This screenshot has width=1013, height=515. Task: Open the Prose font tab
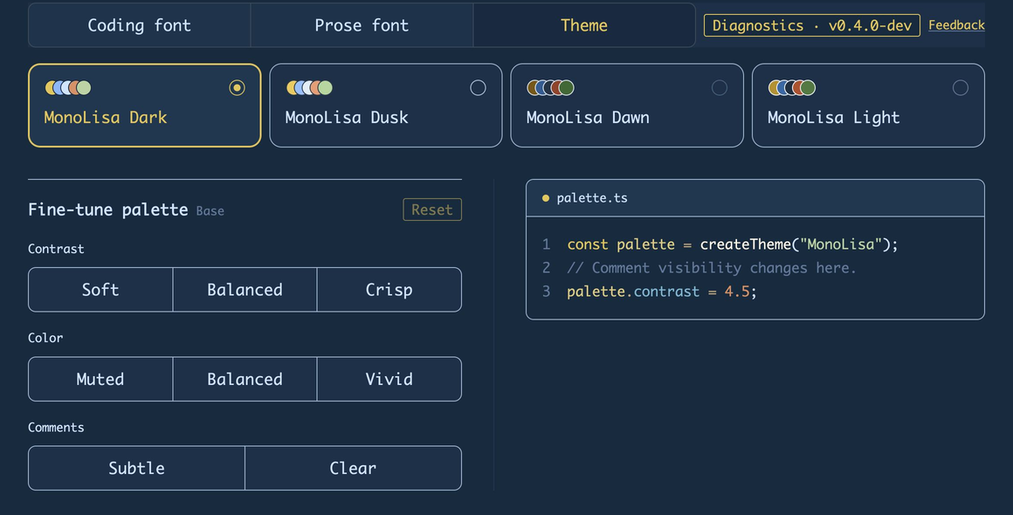[x=362, y=25]
